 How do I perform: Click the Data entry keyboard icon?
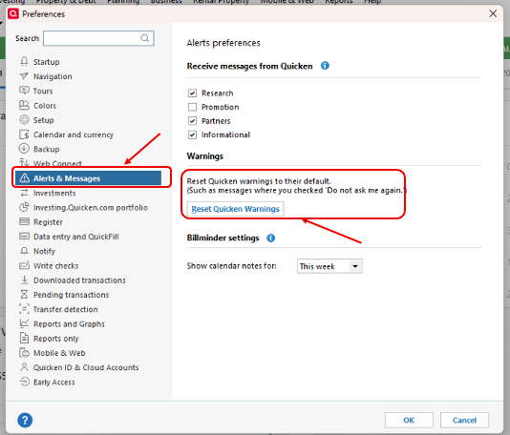(x=24, y=237)
